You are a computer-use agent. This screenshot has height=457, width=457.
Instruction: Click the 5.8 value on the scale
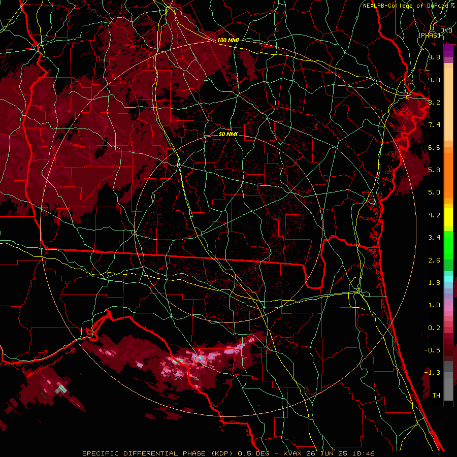pos(434,170)
